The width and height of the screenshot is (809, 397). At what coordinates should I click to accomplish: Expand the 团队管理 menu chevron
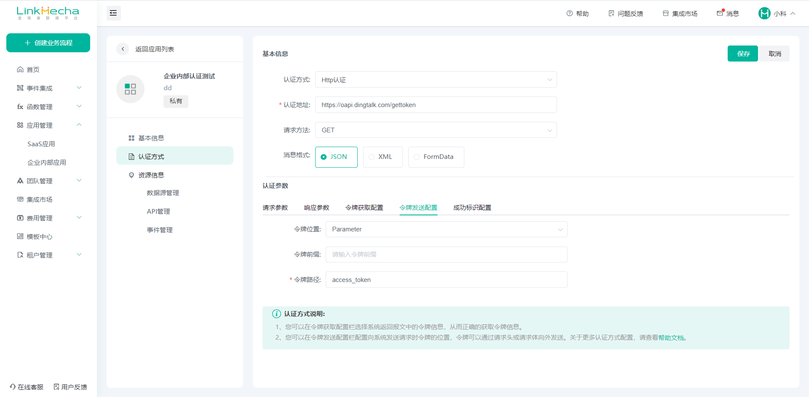click(x=79, y=180)
